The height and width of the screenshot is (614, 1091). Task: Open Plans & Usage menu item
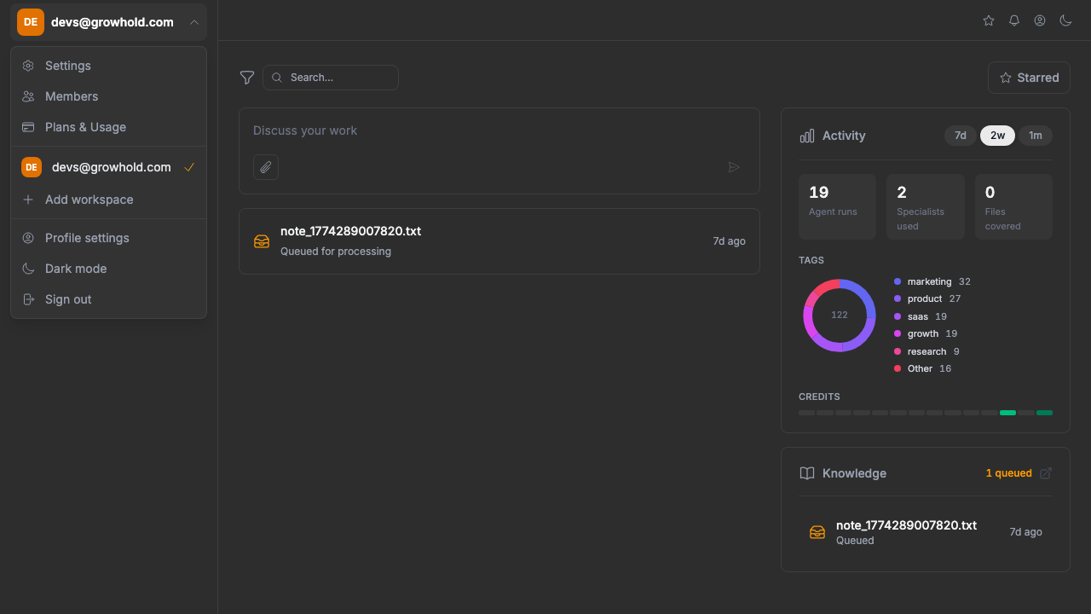pos(85,127)
